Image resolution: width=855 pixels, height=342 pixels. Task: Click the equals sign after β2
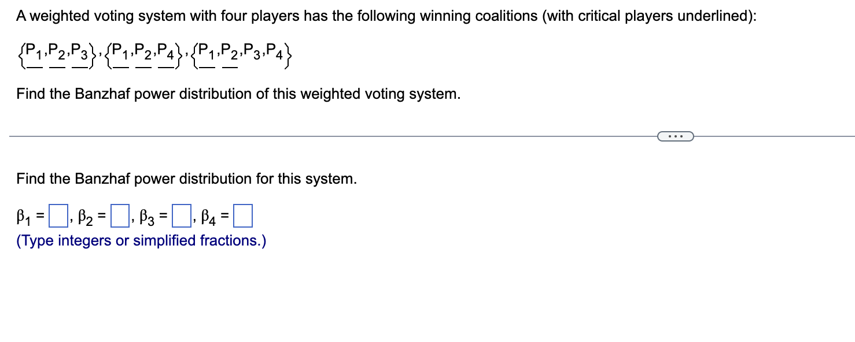102,215
